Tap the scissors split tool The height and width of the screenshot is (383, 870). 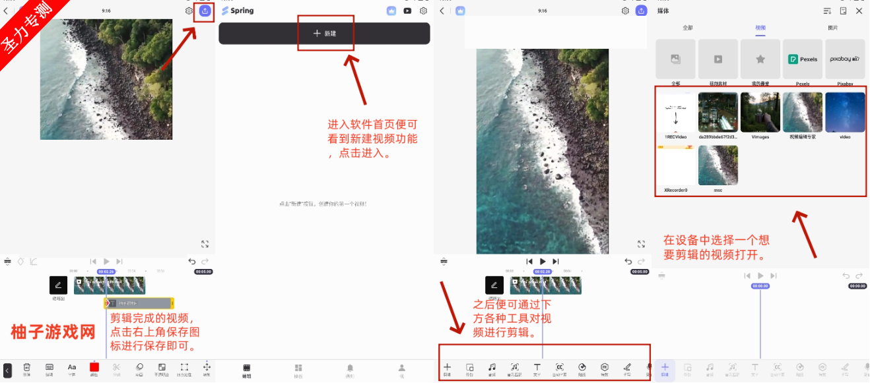pyautogui.click(x=117, y=368)
